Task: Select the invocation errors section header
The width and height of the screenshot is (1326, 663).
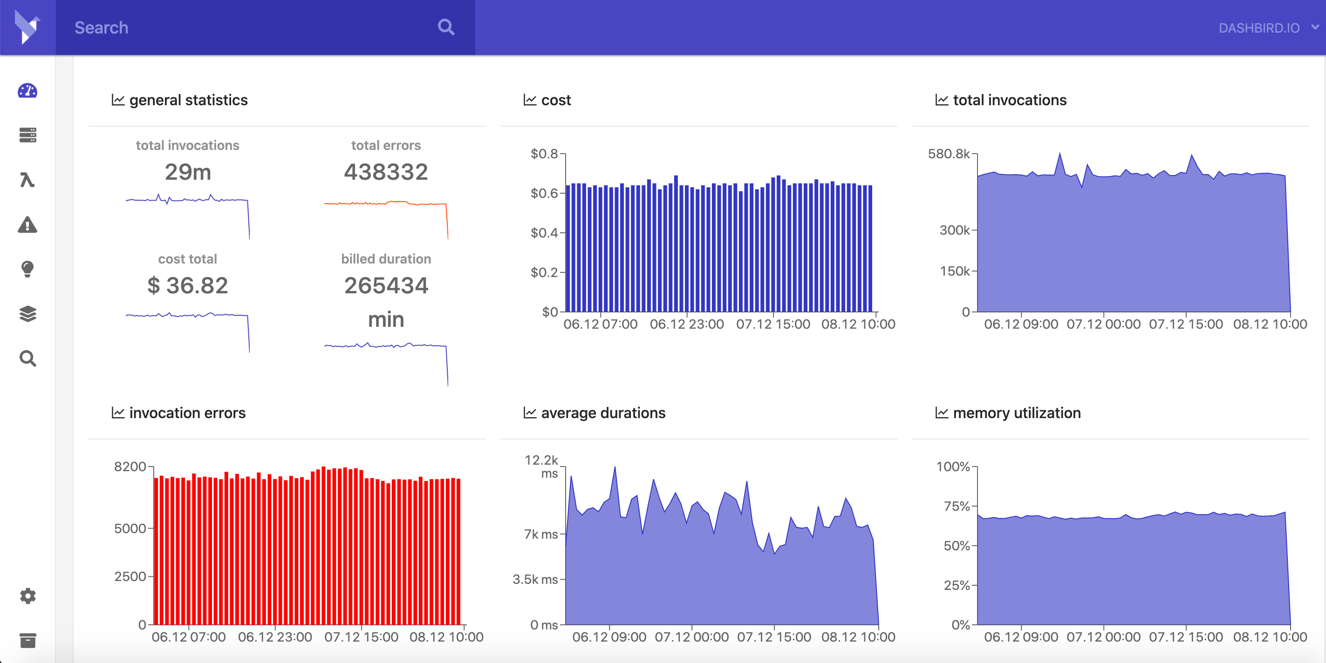Action: pyautogui.click(x=187, y=413)
